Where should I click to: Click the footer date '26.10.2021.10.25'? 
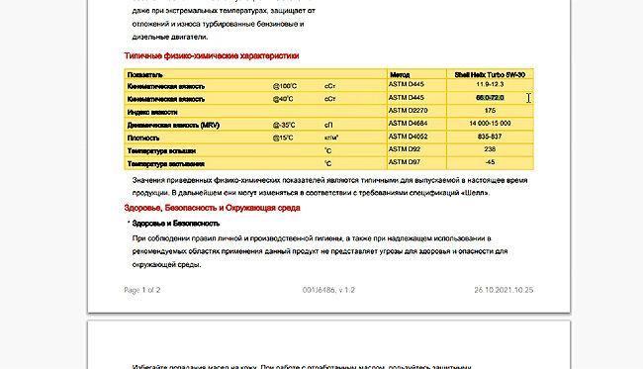coord(504,290)
